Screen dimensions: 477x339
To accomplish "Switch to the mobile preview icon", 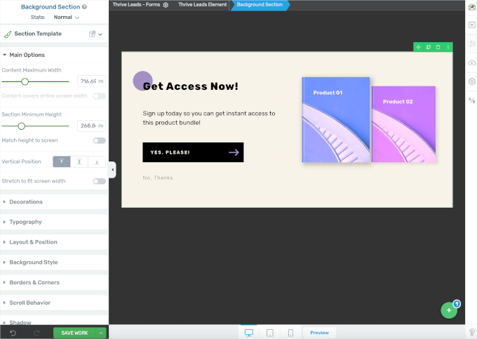I will [290, 333].
